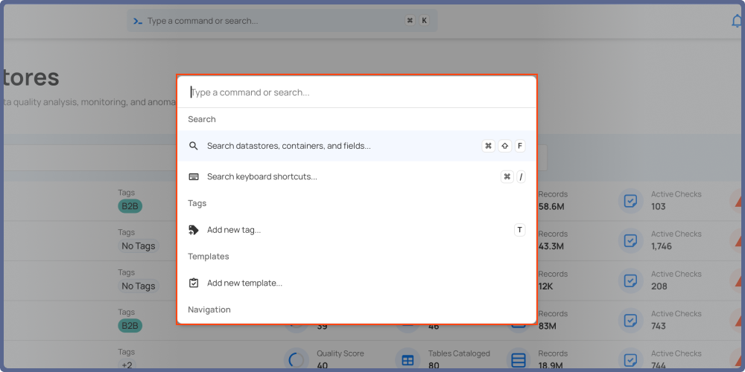Click the Search section header in palette

(201, 119)
